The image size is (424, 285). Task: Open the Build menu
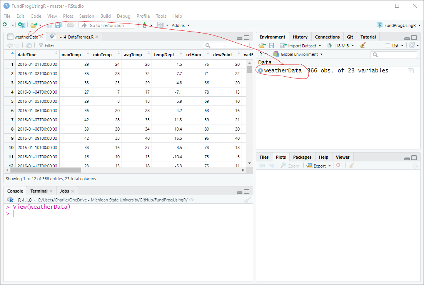pos(105,16)
